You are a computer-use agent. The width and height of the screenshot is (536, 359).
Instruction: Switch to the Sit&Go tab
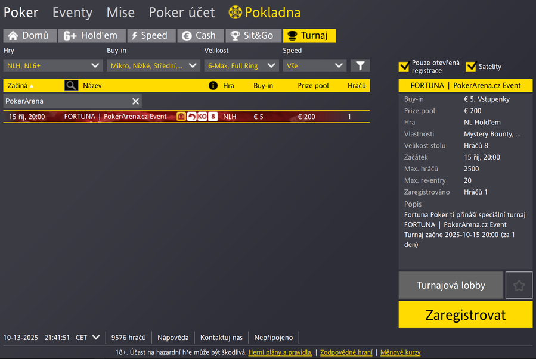[253, 36]
